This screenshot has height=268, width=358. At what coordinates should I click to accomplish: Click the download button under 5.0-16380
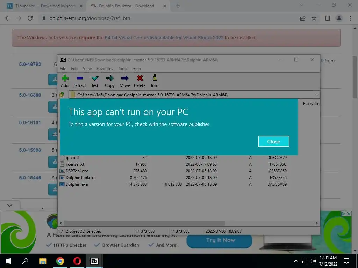point(53,107)
